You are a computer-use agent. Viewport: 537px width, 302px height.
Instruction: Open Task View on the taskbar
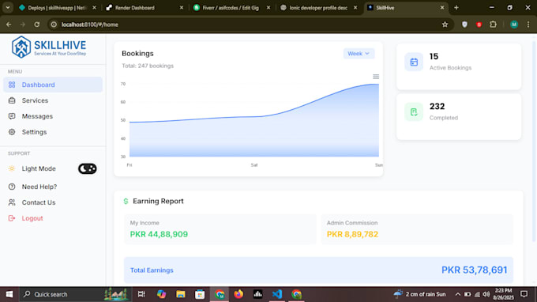tap(141, 294)
